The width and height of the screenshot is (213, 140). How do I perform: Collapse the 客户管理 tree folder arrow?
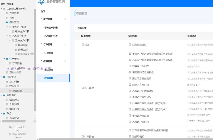(x=4, y=22)
